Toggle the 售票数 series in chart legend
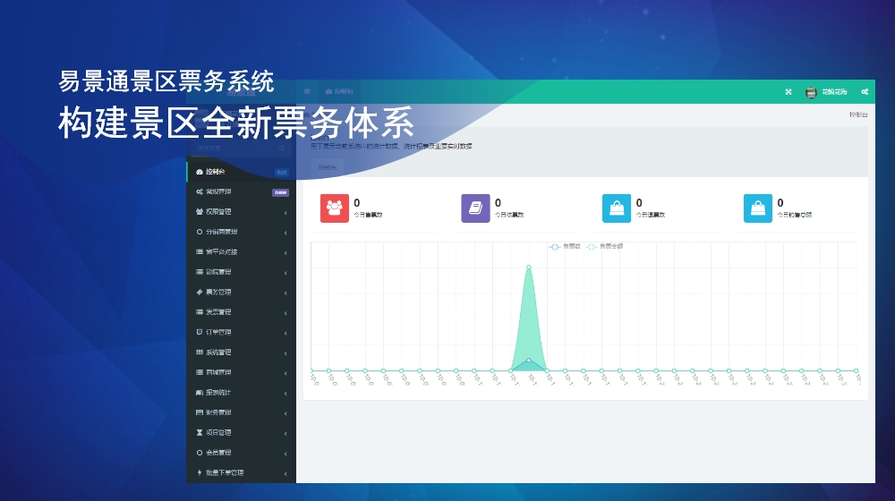The width and height of the screenshot is (895, 501). [x=565, y=247]
